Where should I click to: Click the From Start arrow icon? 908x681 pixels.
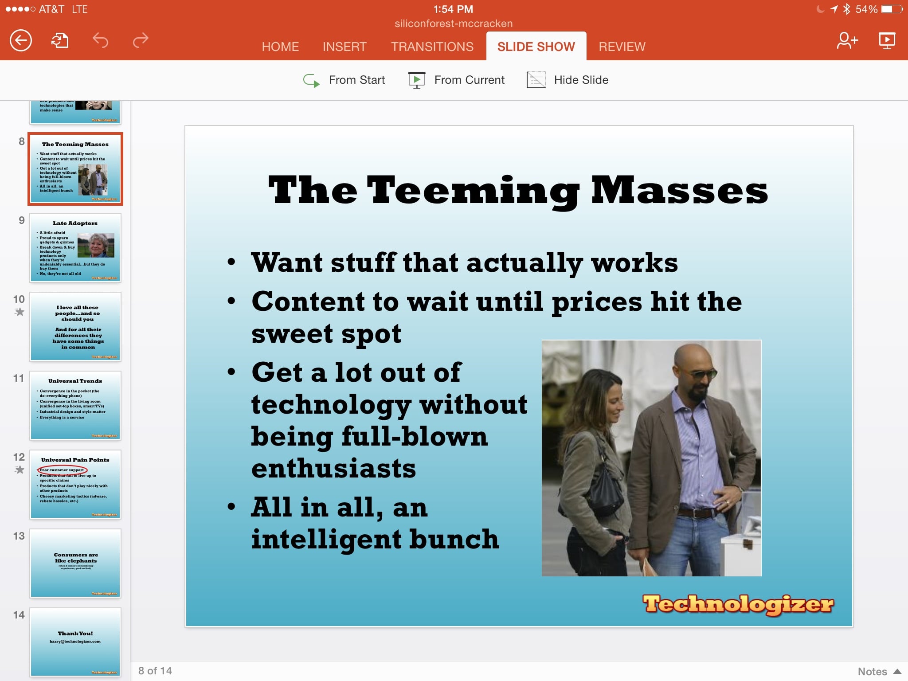point(311,80)
